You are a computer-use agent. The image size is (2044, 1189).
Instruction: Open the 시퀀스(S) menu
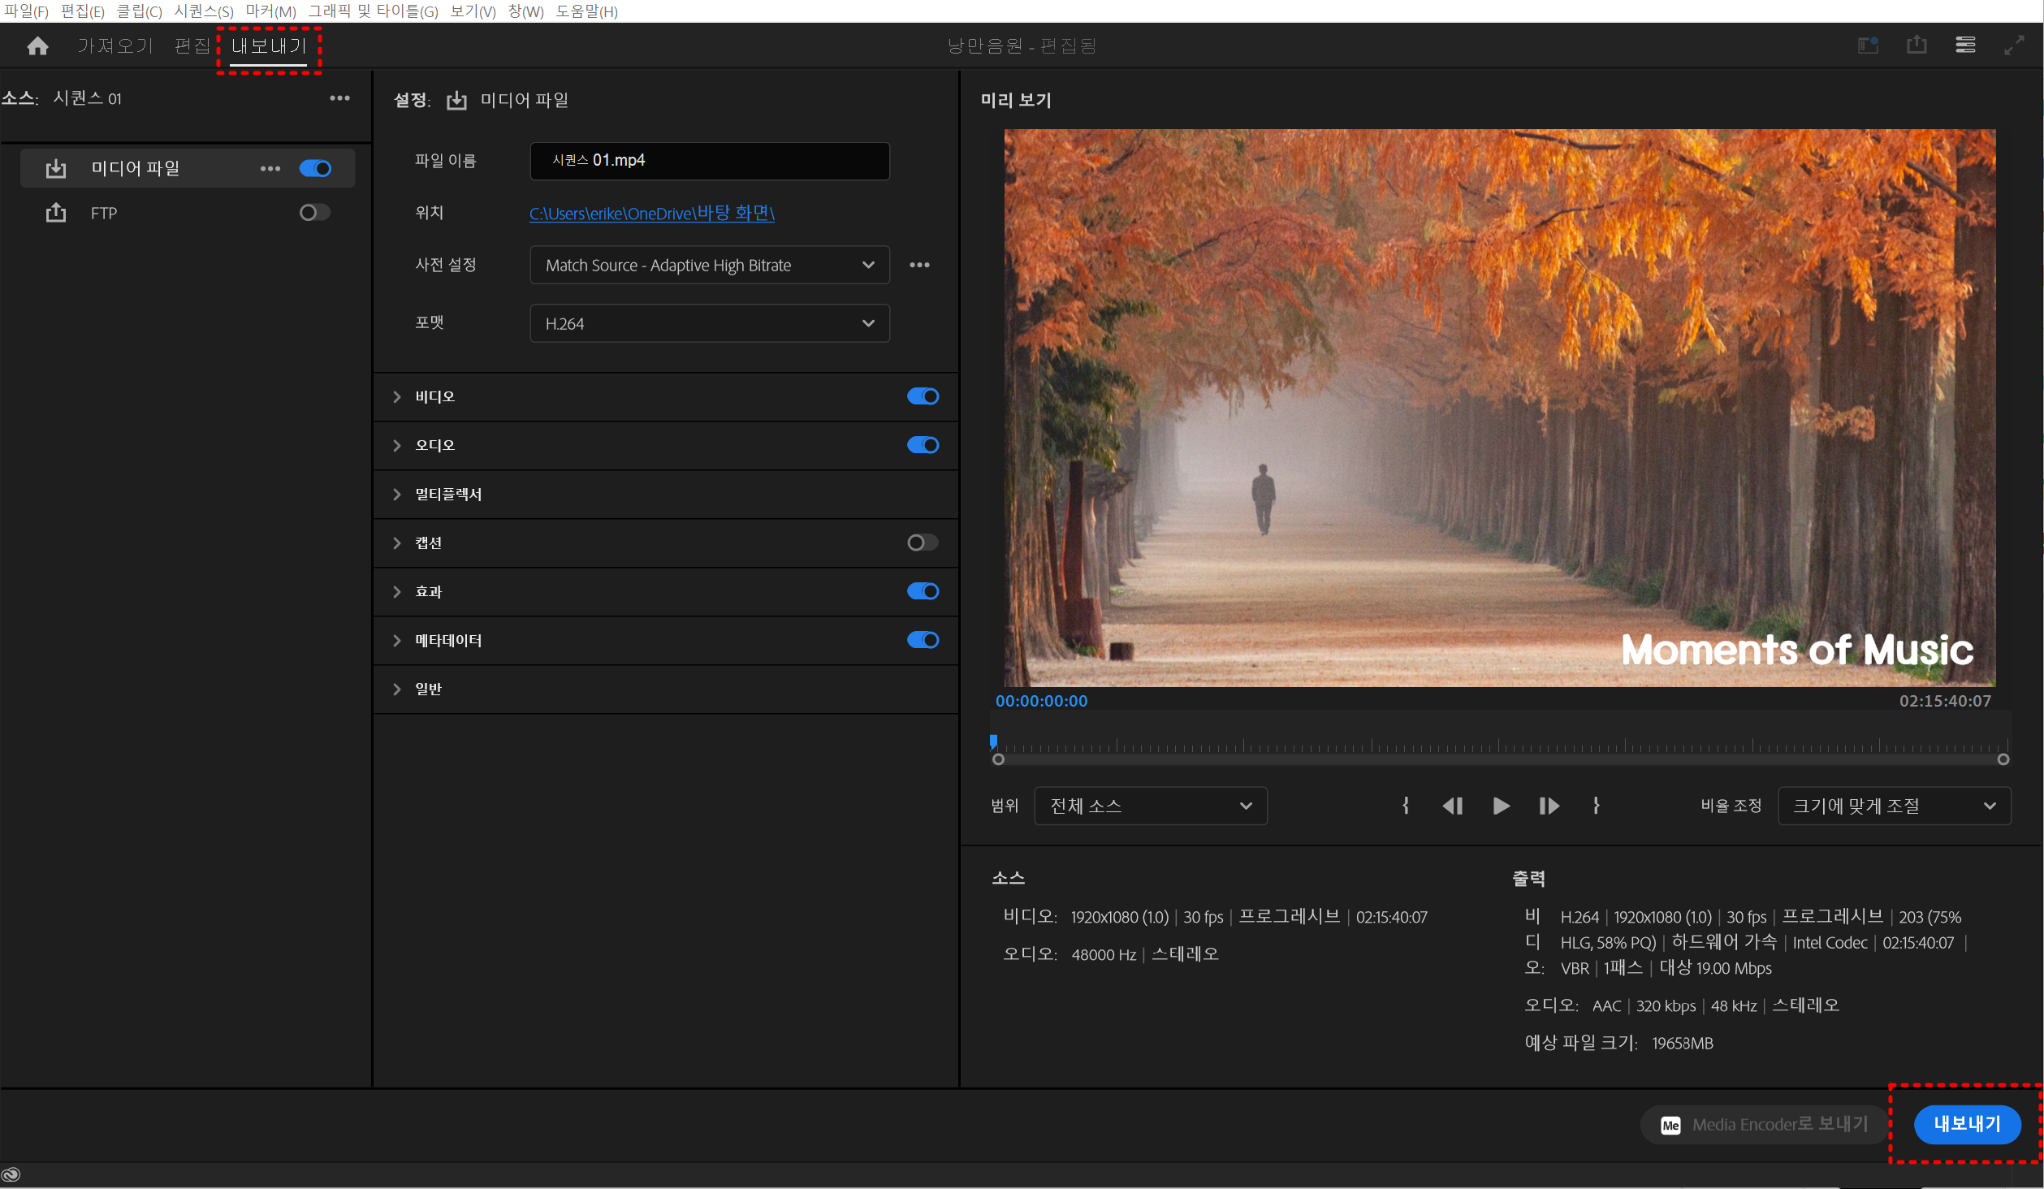(x=204, y=11)
